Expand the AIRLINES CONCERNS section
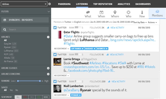The image size is (166, 99). point(48,74)
